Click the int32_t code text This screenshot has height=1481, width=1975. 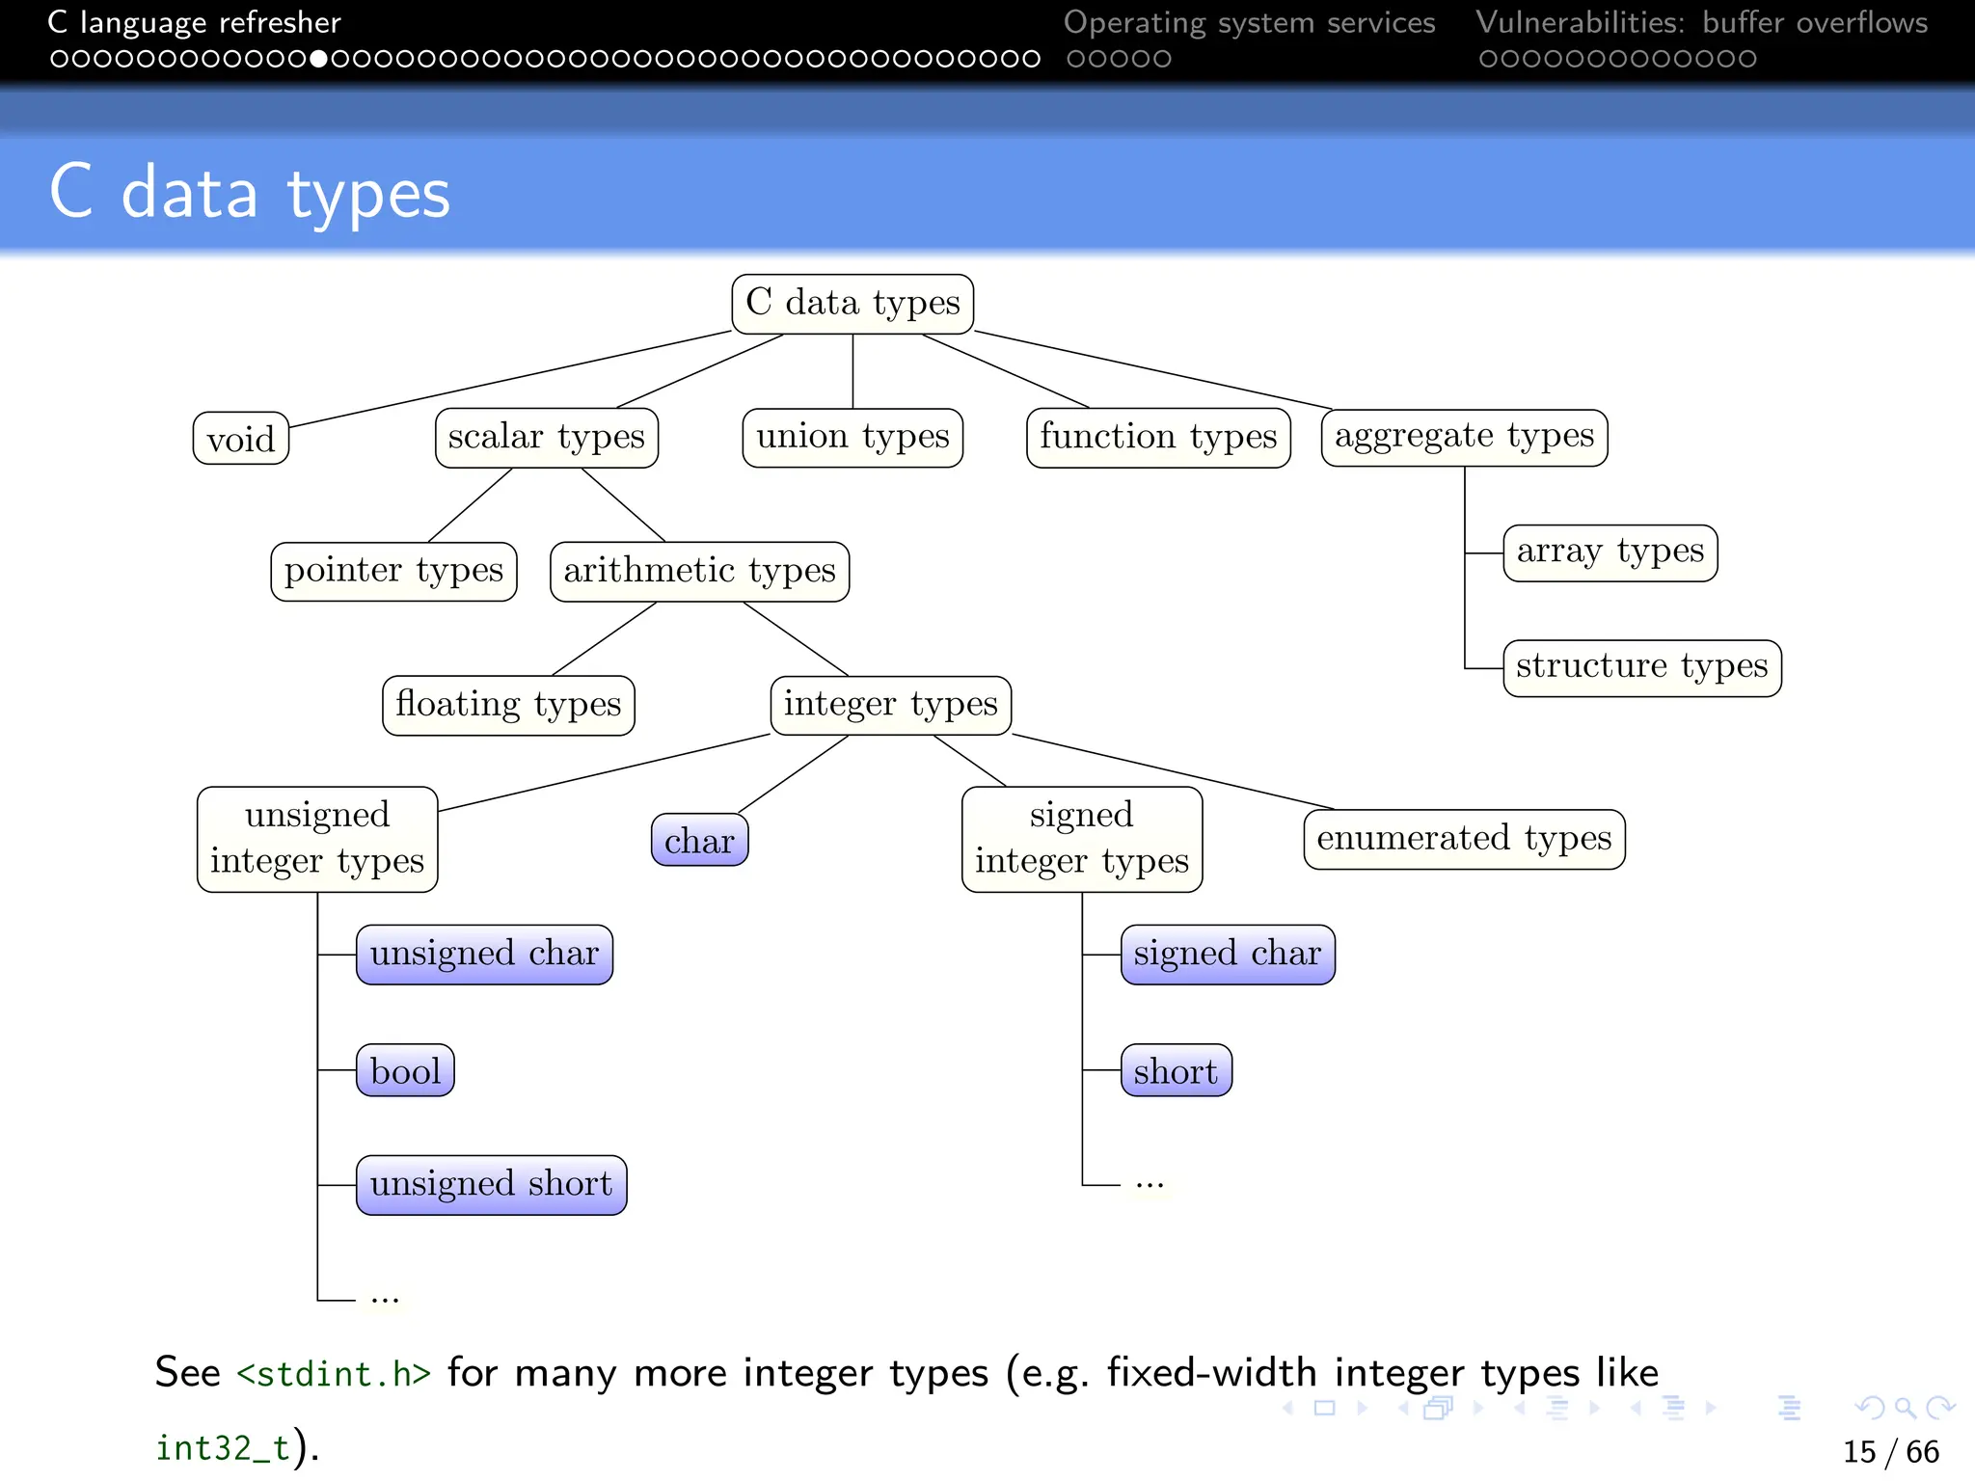223,1448
